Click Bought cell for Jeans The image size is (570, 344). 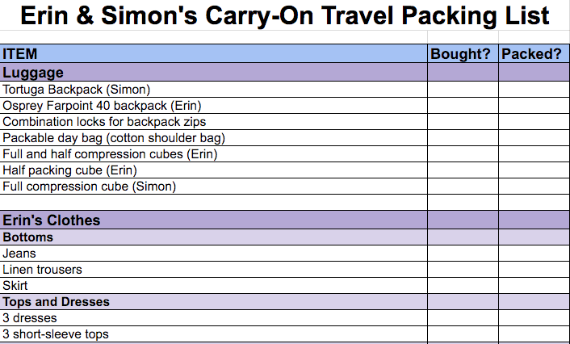[x=463, y=254]
